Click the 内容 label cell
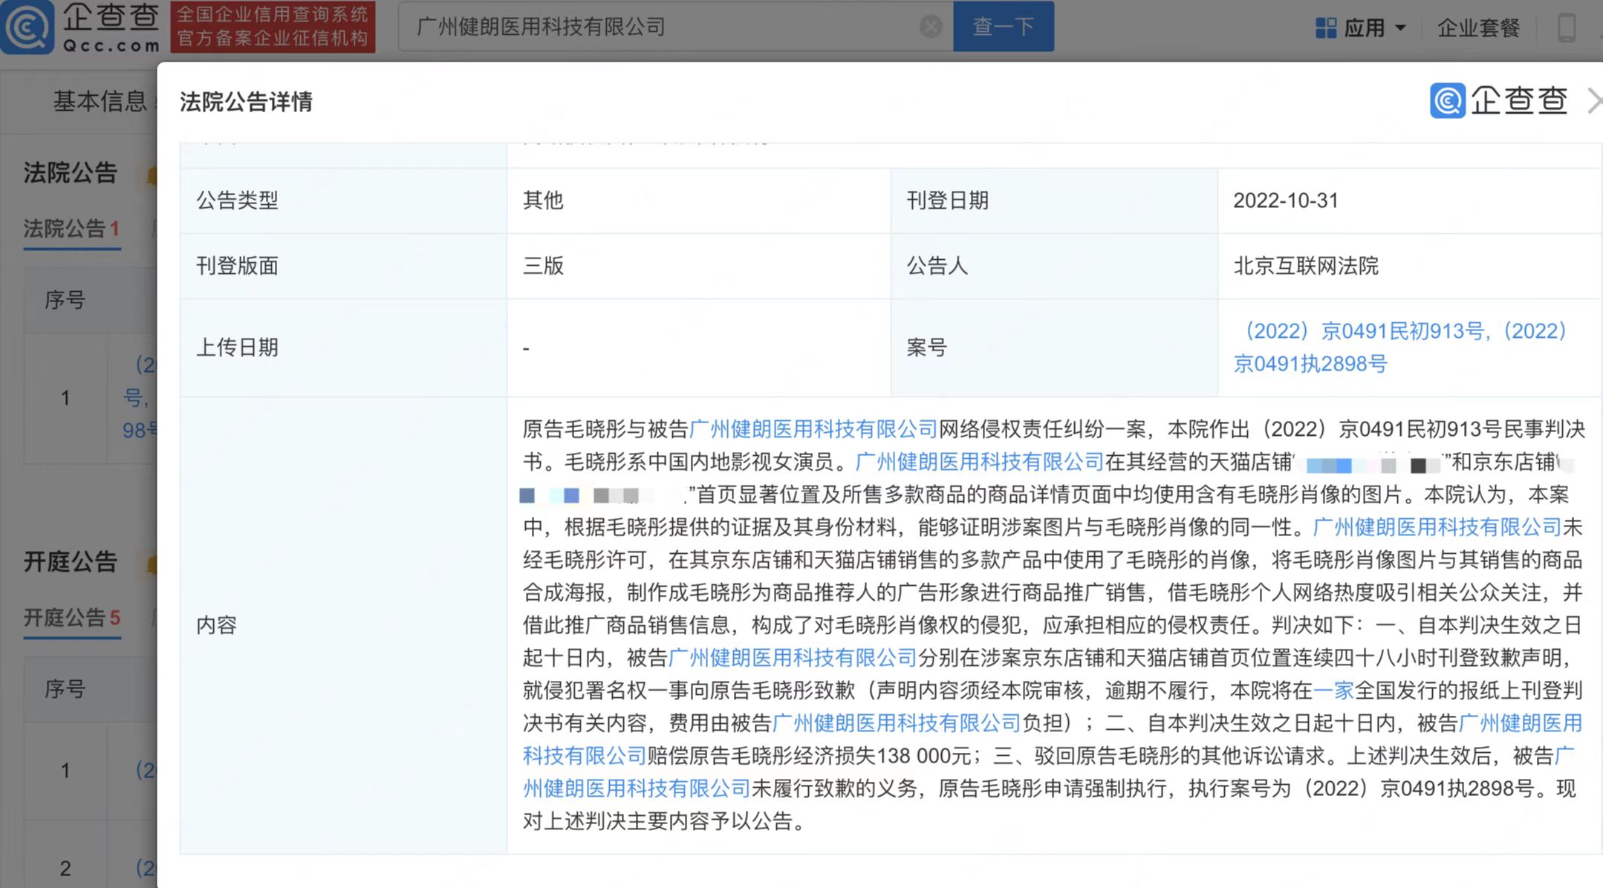This screenshot has height=888, width=1603. coord(343,625)
